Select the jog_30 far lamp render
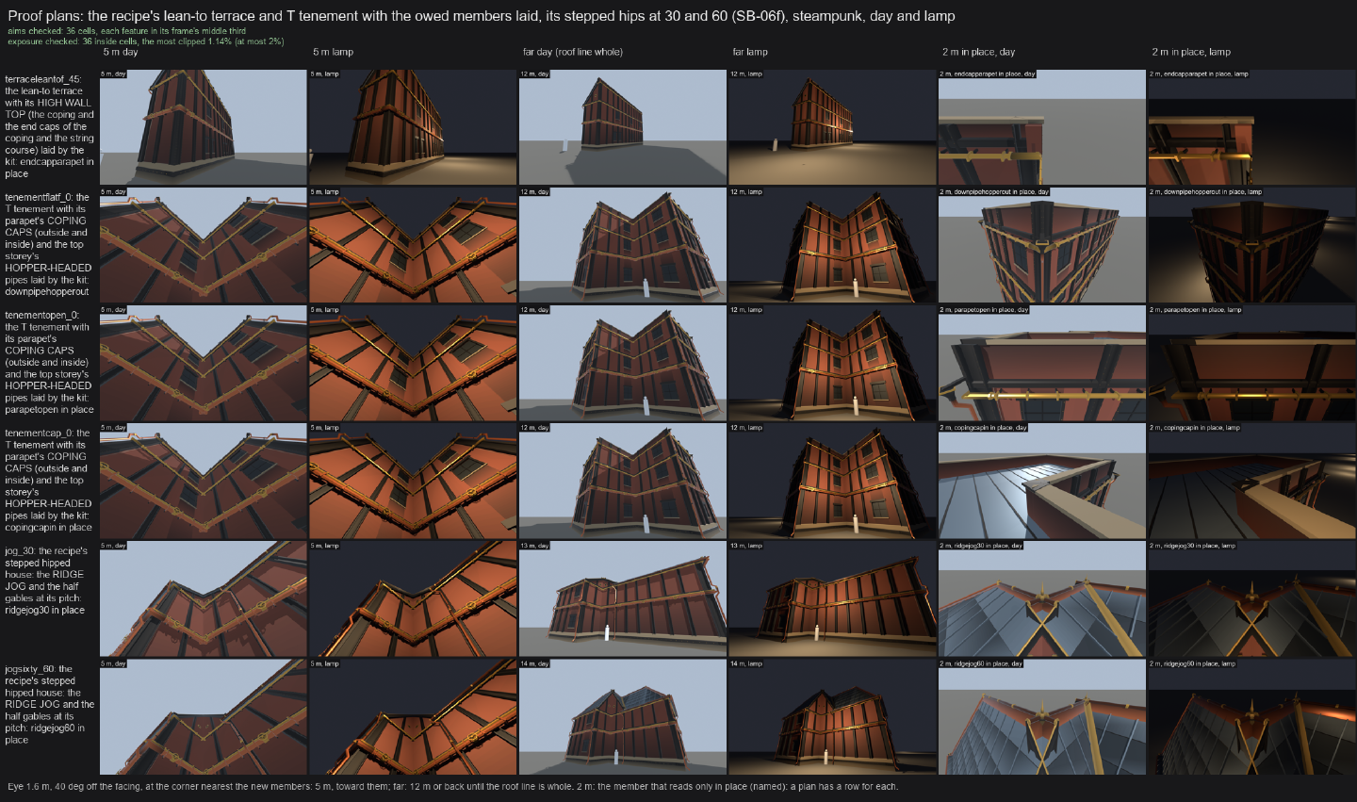 (832, 598)
